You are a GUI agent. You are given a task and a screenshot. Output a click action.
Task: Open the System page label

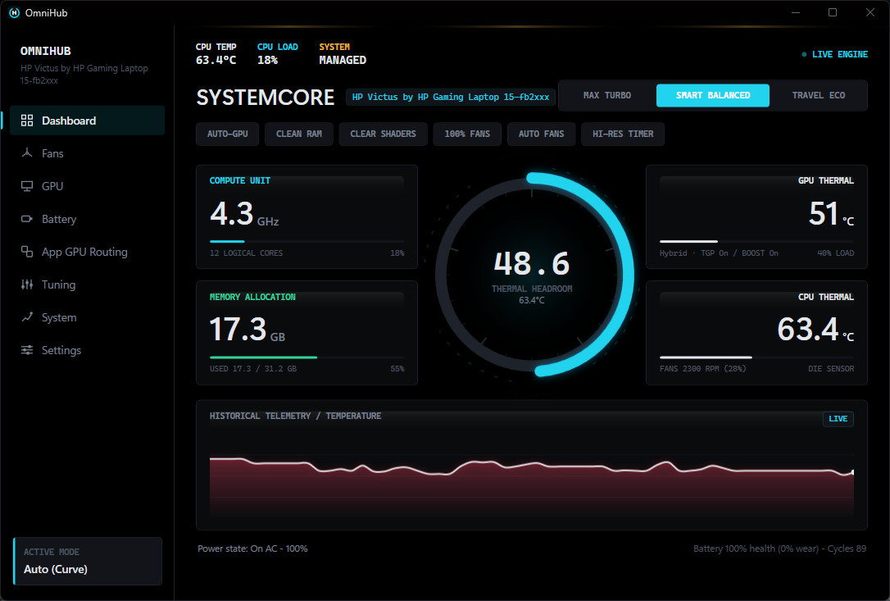point(59,317)
